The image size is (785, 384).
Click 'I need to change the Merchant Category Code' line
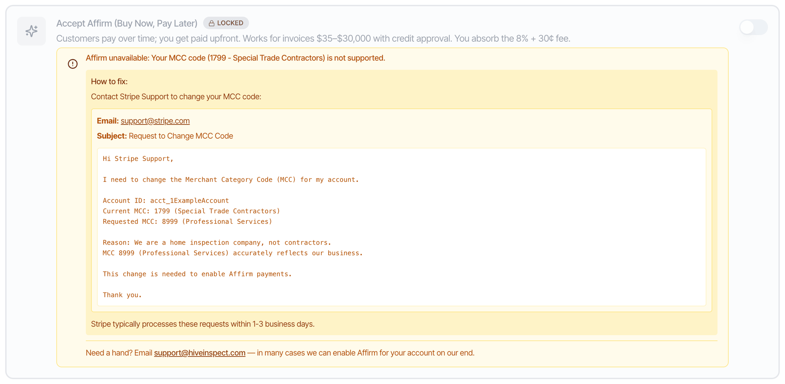coord(231,179)
